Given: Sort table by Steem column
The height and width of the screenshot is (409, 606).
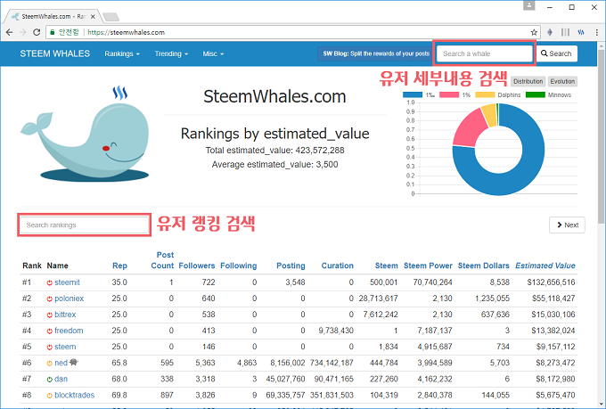Looking at the screenshot, I should (x=386, y=266).
